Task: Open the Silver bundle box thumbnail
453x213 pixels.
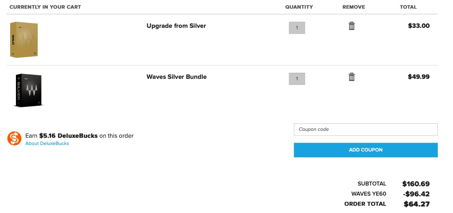Action: (x=28, y=91)
